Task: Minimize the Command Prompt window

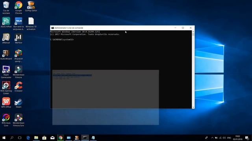Action: click(x=175, y=28)
